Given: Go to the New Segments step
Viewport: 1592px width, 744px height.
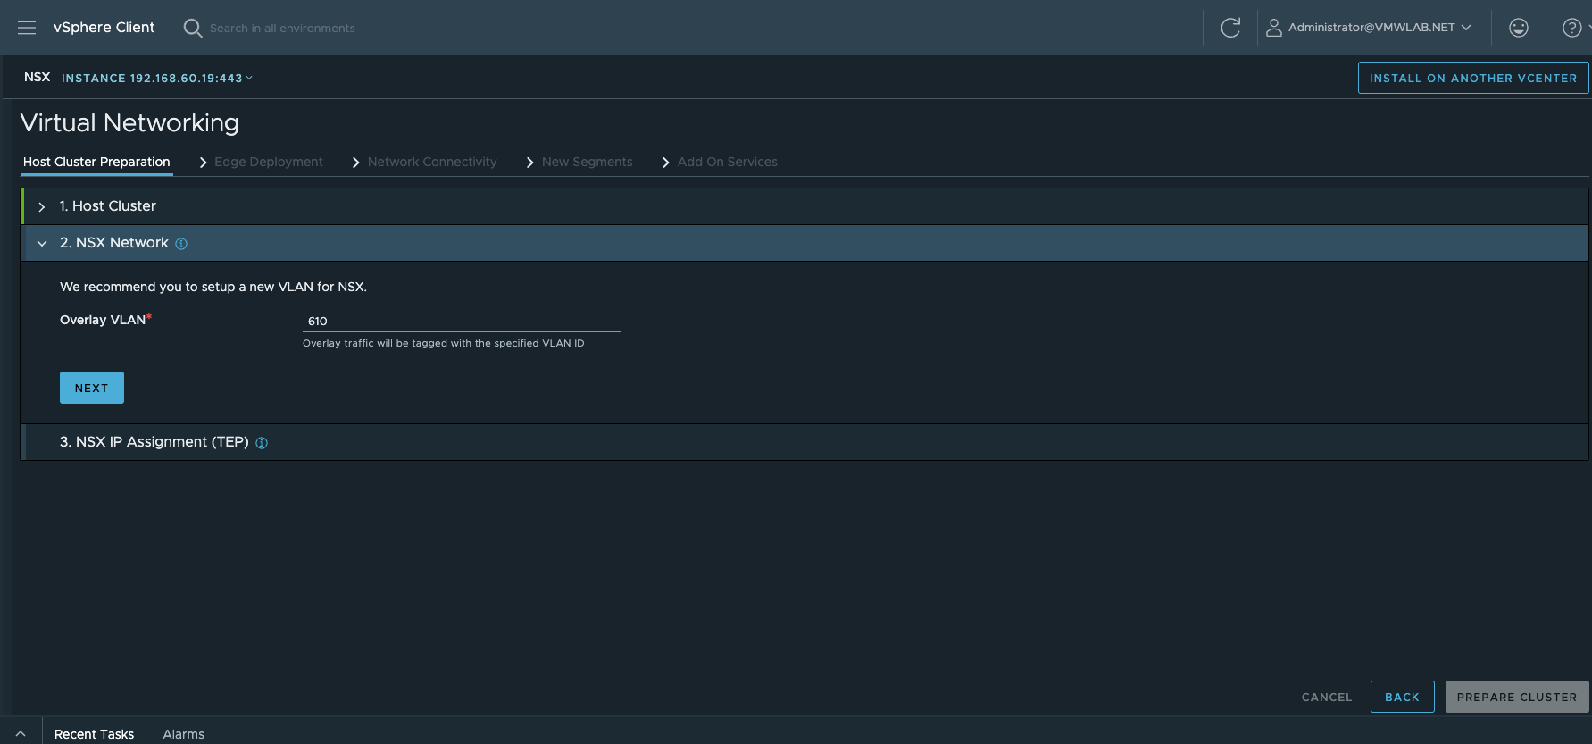Looking at the screenshot, I should click(x=588, y=162).
